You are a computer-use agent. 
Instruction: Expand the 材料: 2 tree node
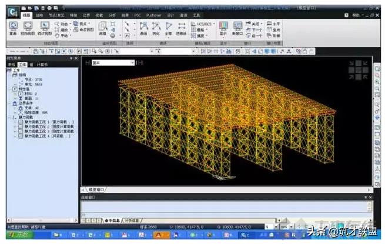15,93
